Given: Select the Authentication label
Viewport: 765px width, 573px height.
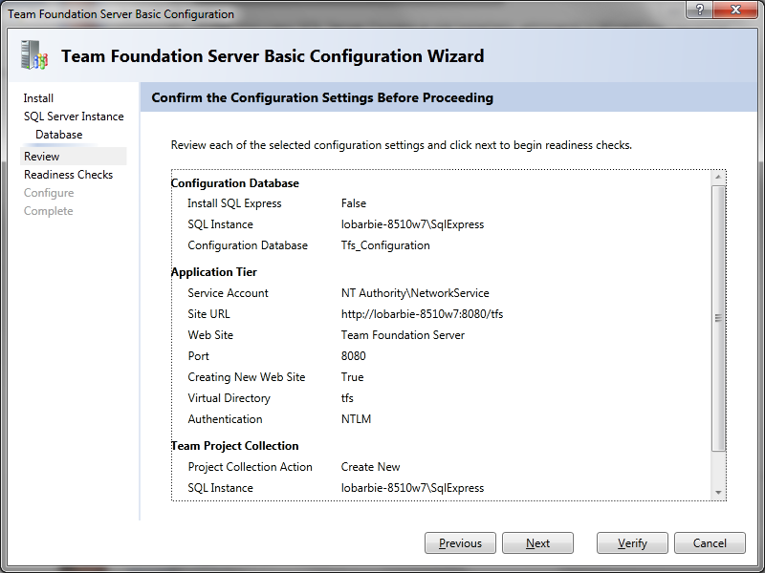Looking at the screenshot, I should (226, 419).
